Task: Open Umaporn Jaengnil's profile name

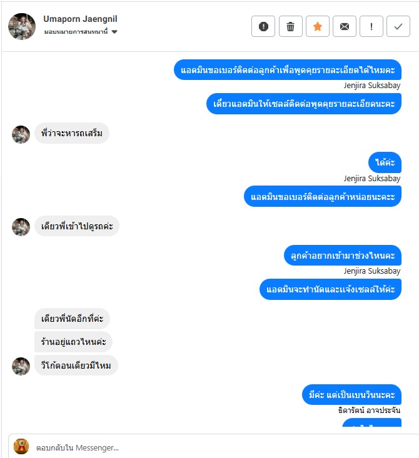Action: (x=80, y=19)
